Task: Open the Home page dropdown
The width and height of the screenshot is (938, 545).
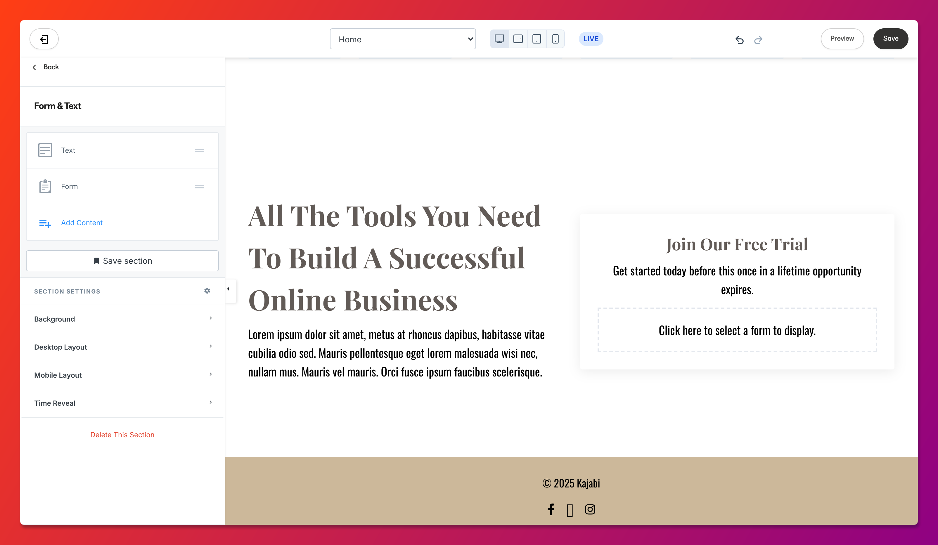Action: pyautogui.click(x=403, y=39)
